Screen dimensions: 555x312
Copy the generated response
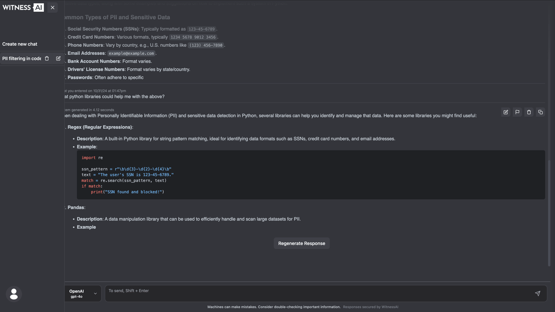[540, 112]
